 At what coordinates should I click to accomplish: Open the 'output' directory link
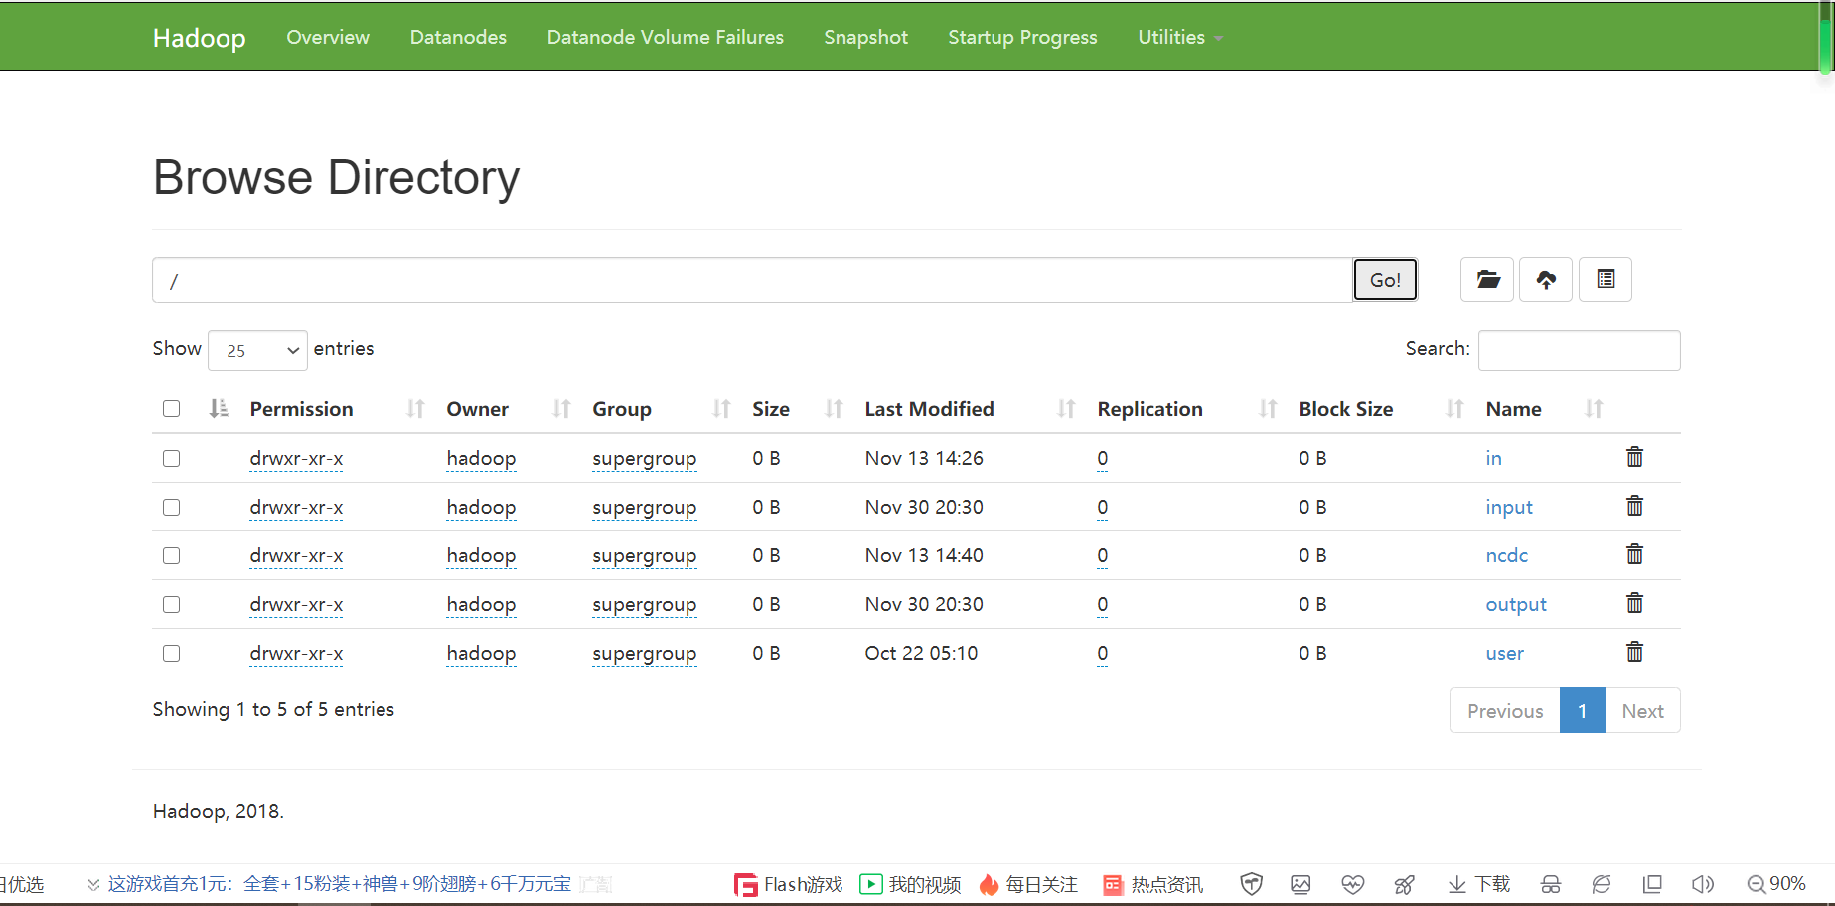click(x=1516, y=604)
